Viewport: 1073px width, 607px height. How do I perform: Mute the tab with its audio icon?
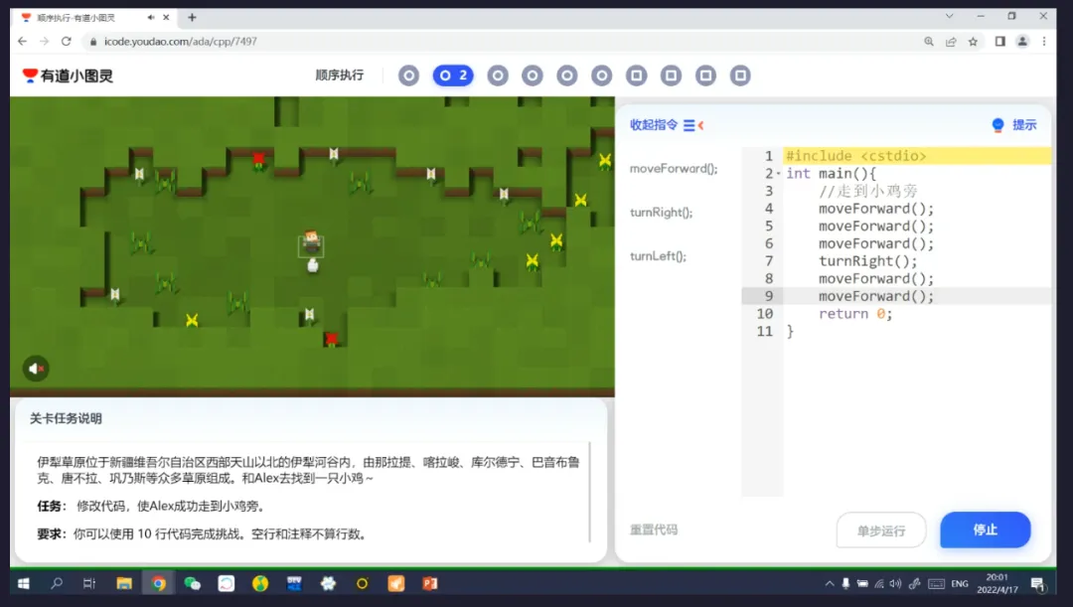(x=151, y=18)
